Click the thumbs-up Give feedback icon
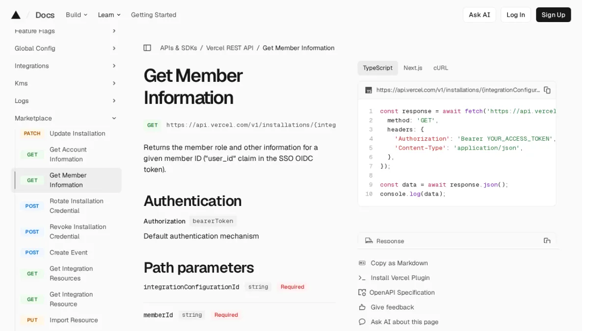This screenshot has width=589, height=331. (362, 307)
